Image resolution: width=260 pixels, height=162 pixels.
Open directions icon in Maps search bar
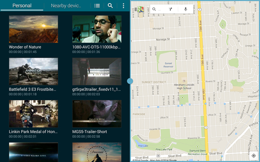point(171,9)
